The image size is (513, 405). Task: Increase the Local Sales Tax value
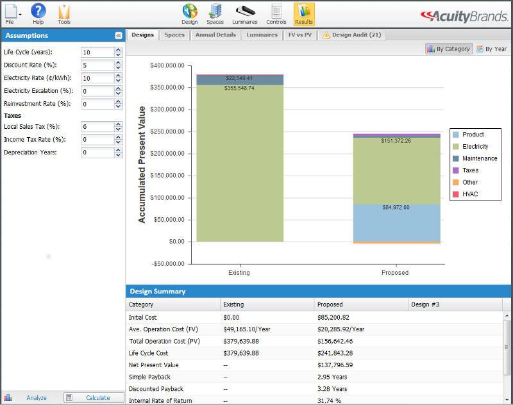click(x=119, y=124)
